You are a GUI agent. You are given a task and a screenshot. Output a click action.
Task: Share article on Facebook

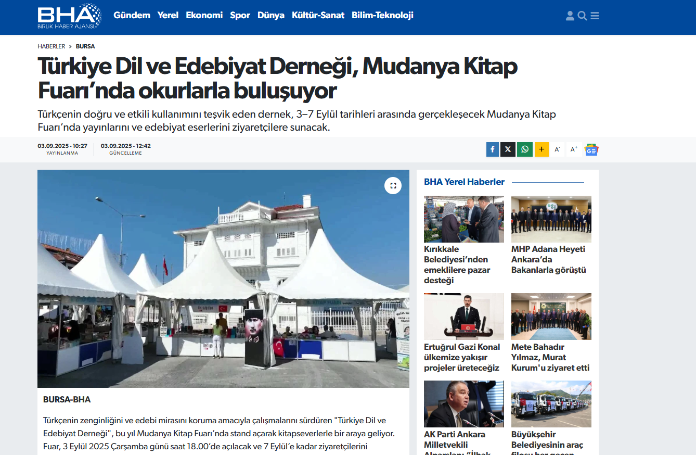pos(493,149)
